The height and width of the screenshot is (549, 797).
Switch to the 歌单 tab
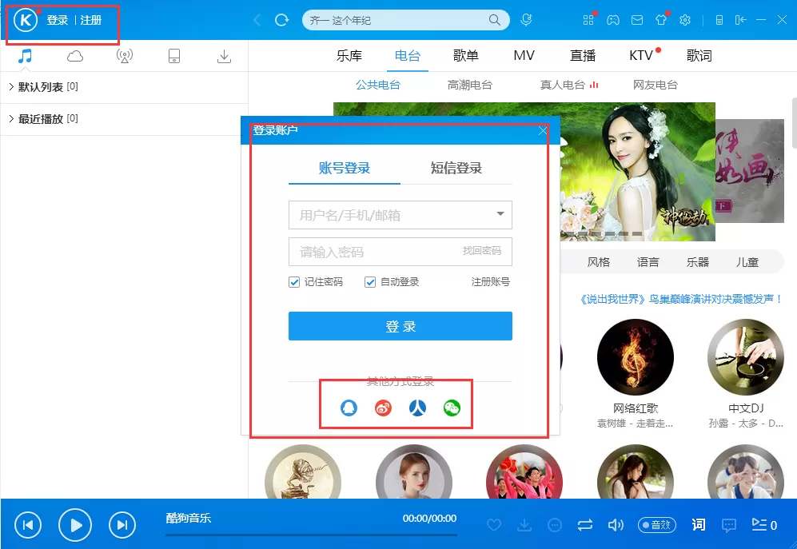[465, 55]
